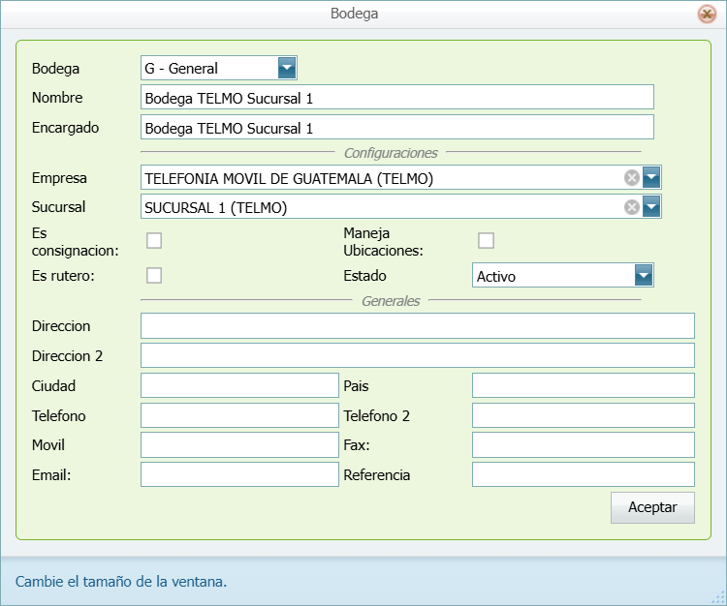Click into the Encargado field

click(396, 128)
